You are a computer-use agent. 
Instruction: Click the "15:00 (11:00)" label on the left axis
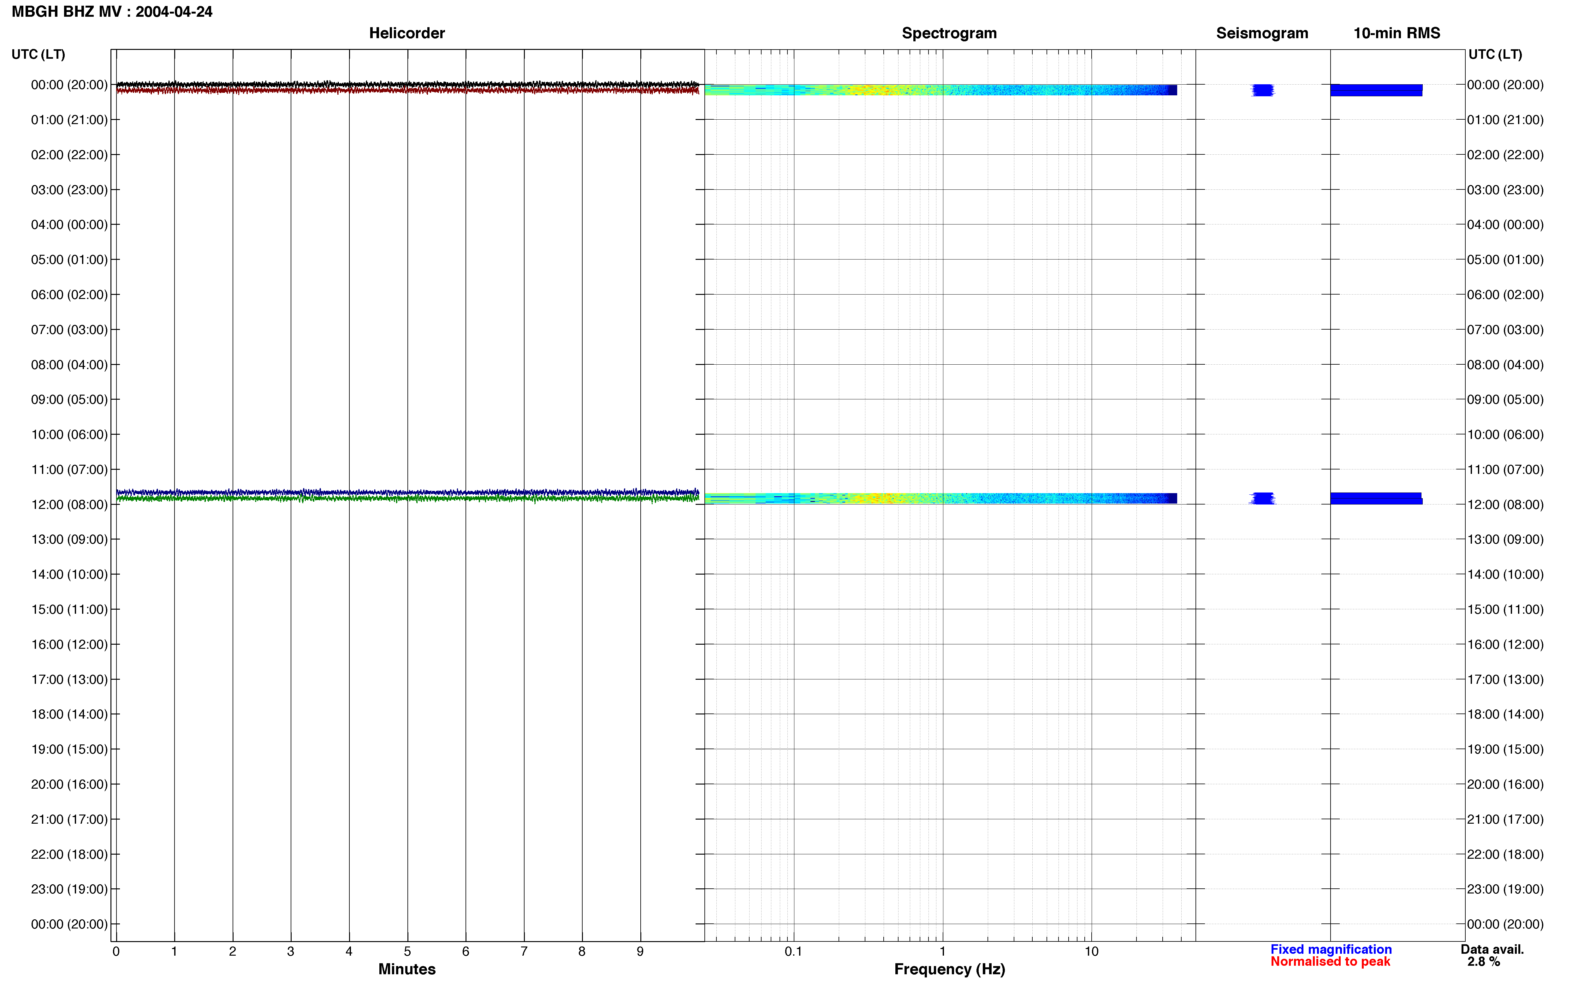[x=69, y=610]
